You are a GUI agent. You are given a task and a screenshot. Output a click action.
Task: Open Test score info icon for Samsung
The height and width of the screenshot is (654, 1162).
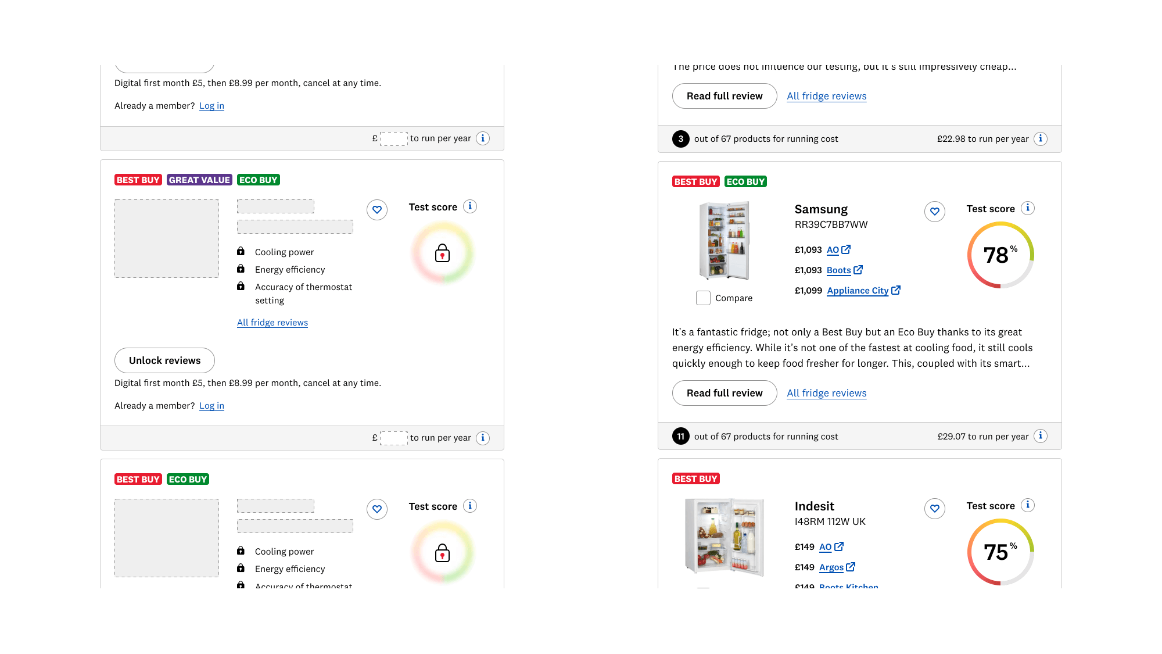click(1028, 208)
